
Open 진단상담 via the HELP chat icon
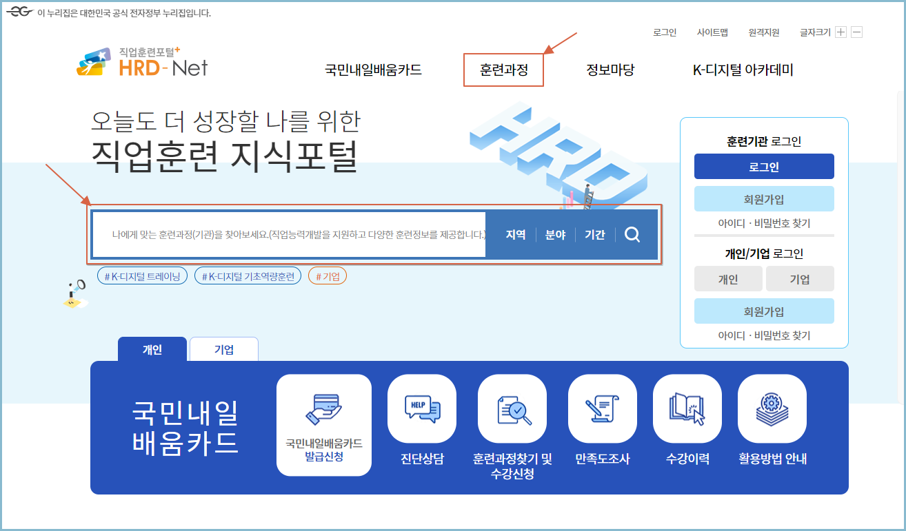point(421,408)
